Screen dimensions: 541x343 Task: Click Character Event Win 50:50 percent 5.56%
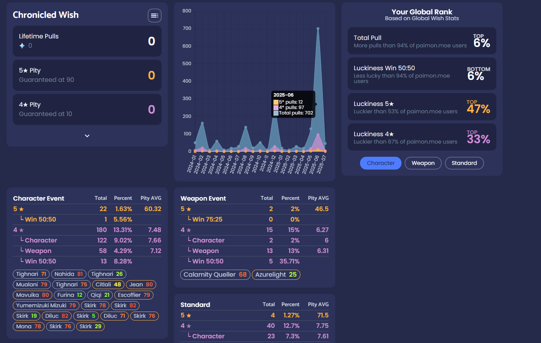click(123, 219)
